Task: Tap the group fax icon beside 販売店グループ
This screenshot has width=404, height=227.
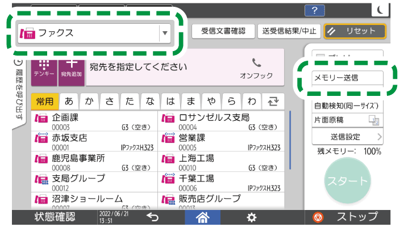Action: (168, 199)
